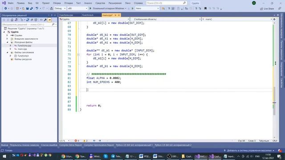Click the warnings count indicator
This screenshot has height=160, width=285.
coord(85,140)
